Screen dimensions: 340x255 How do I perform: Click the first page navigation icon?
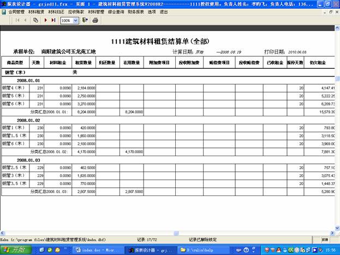tap(17, 20)
